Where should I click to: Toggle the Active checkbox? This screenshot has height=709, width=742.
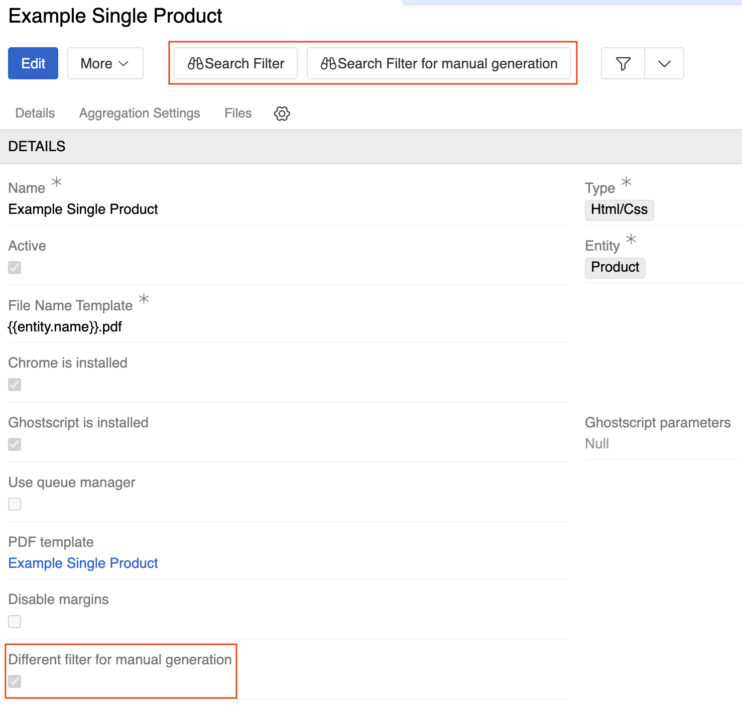(15, 268)
